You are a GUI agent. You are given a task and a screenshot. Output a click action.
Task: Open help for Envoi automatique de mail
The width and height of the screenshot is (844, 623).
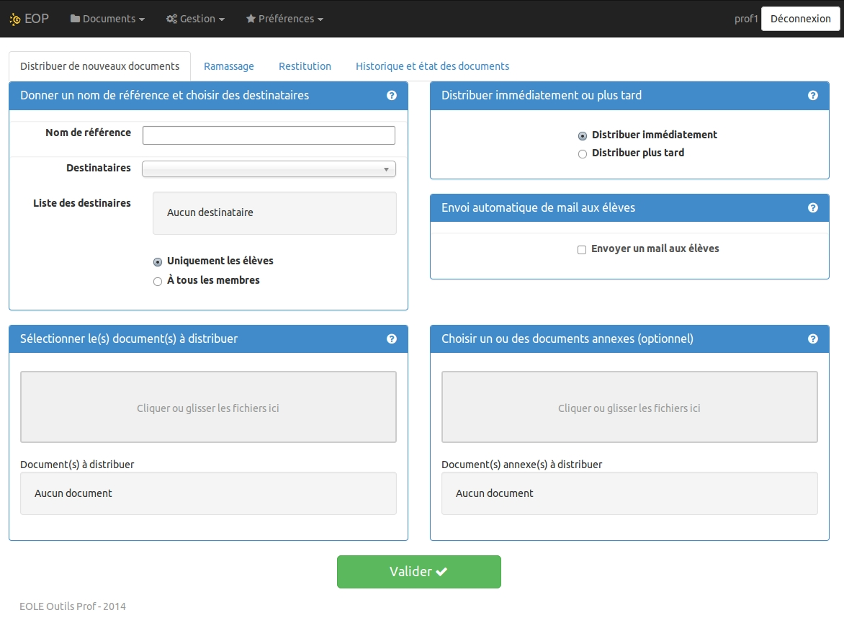click(x=813, y=208)
